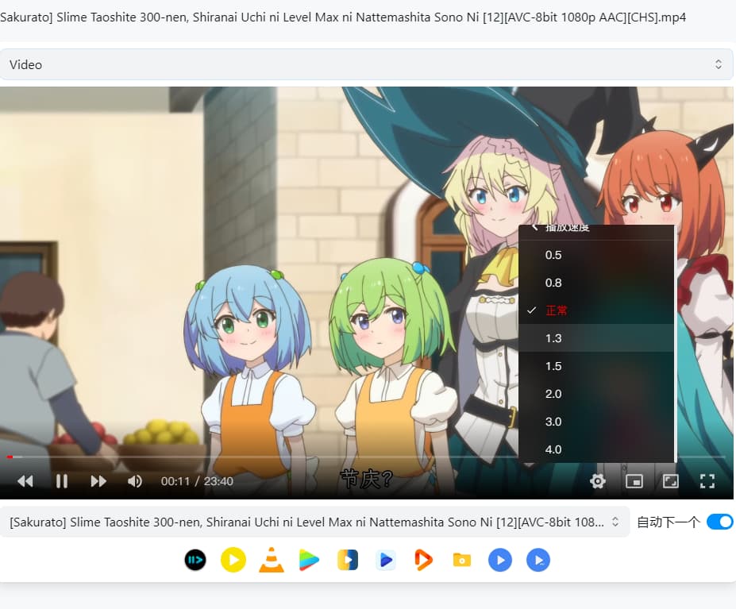Expand the Video type dropdown
Image resolution: width=736 pixels, height=609 pixels.
[366, 64]
